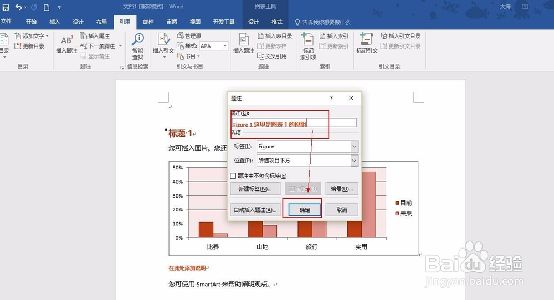Insert a footnote (插入脚注)
554x300 pixels.
[66, 44]
